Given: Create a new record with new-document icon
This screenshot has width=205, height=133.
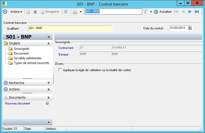Looking at the screenshot, I should point(28,12).
